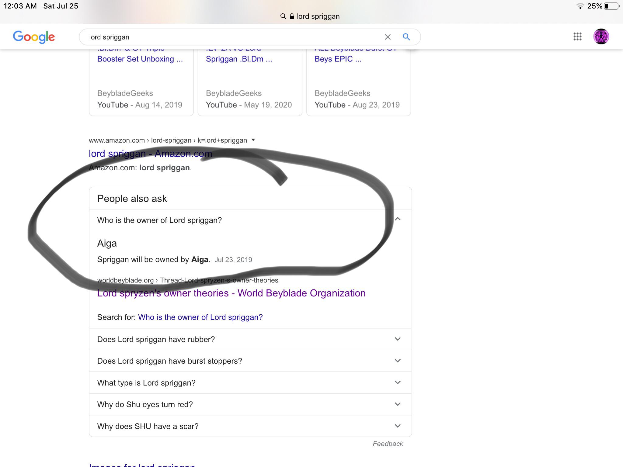Expand 'Does Lord spriggan have rubber?'
The width and height of the screenshot is (623, 467).
point(397,339)
